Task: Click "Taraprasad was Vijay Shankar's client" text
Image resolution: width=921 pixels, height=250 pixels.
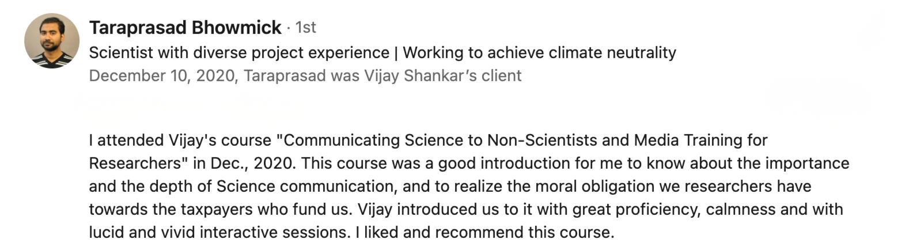Action: 382,75
